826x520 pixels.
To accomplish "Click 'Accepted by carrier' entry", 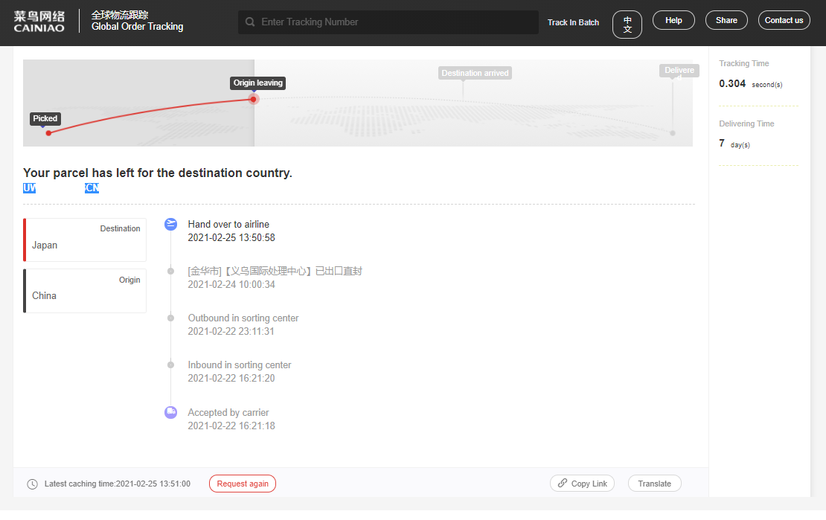I will pyautogui.click(x=228, y=413).
